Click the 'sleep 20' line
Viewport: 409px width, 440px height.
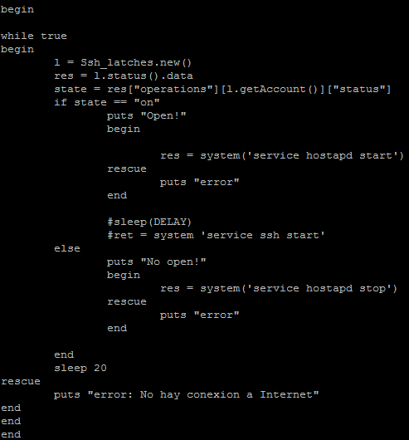pos(80,368)
